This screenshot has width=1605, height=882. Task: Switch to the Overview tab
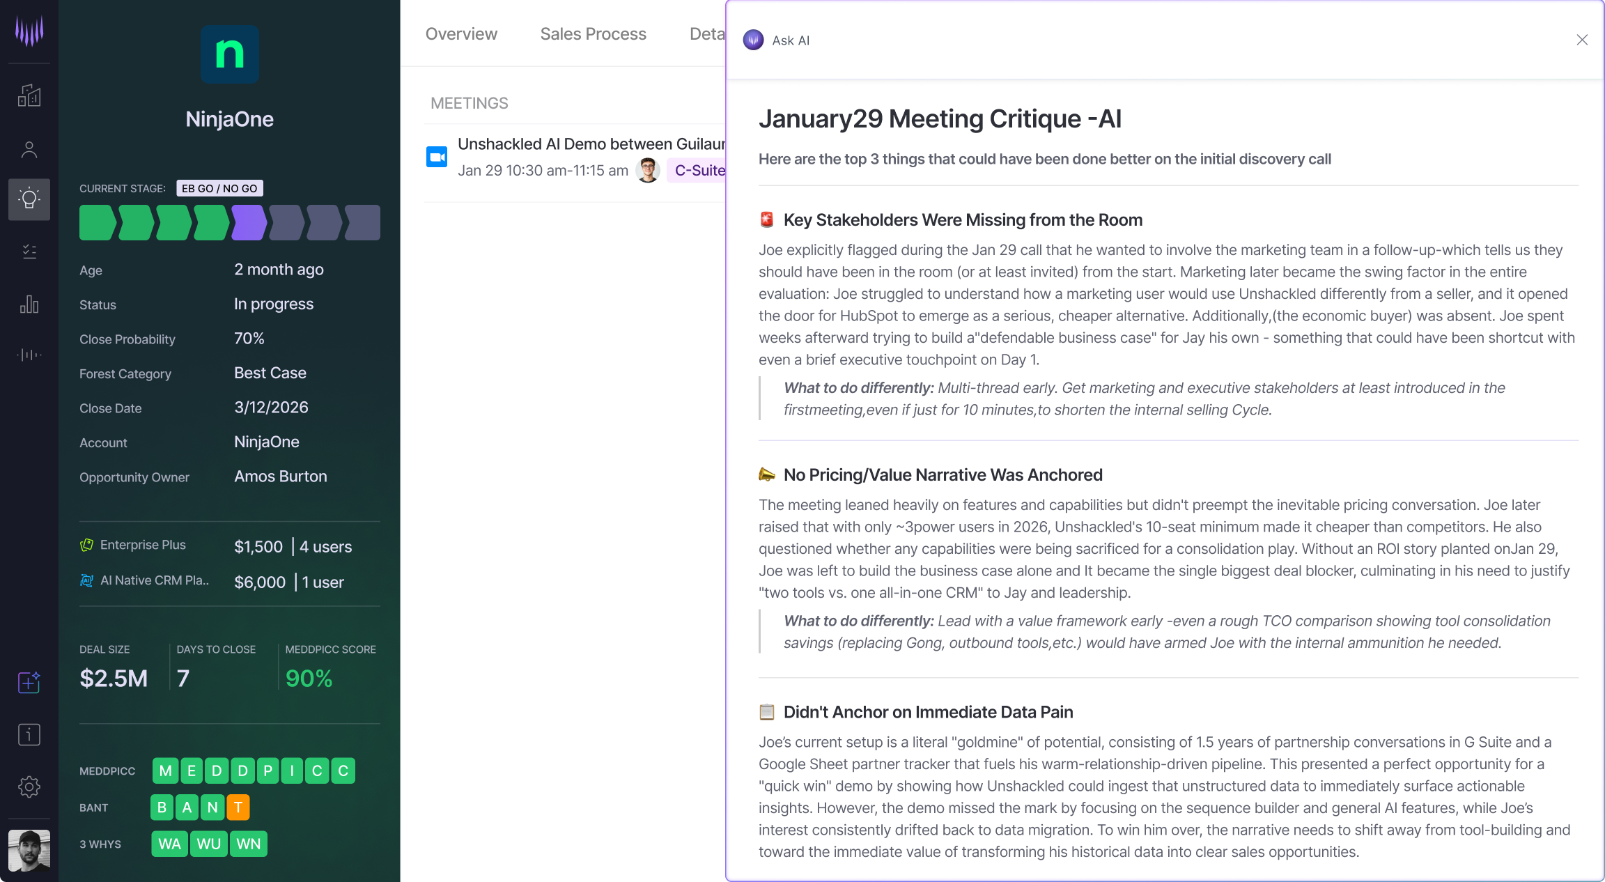(461, 34)
